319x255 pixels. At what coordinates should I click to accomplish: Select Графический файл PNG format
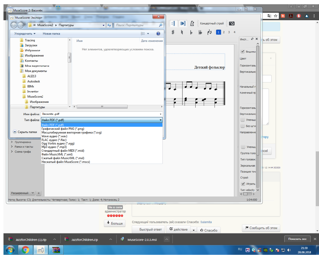102,129
